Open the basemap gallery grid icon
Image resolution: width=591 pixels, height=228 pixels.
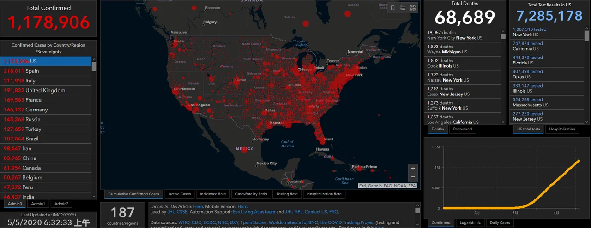pos(413,8)
